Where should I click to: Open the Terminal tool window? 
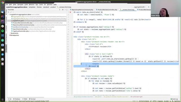[x=32, y=99]
